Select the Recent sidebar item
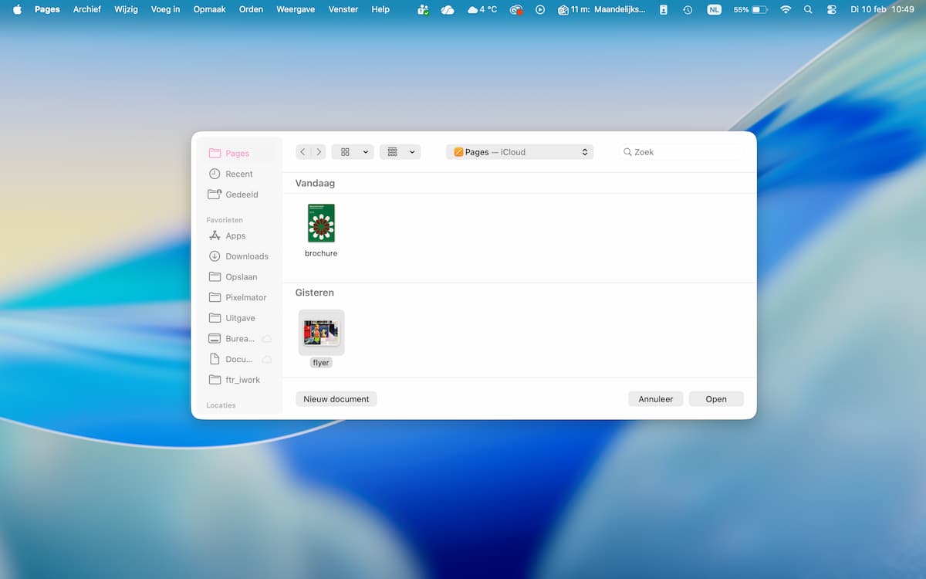 pos(238,174)
